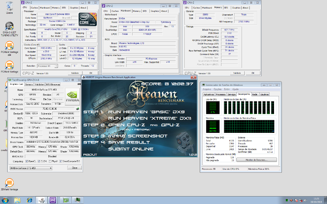
Task: Open the Validation tab in GPU-Z
Action: coord(40,85)
